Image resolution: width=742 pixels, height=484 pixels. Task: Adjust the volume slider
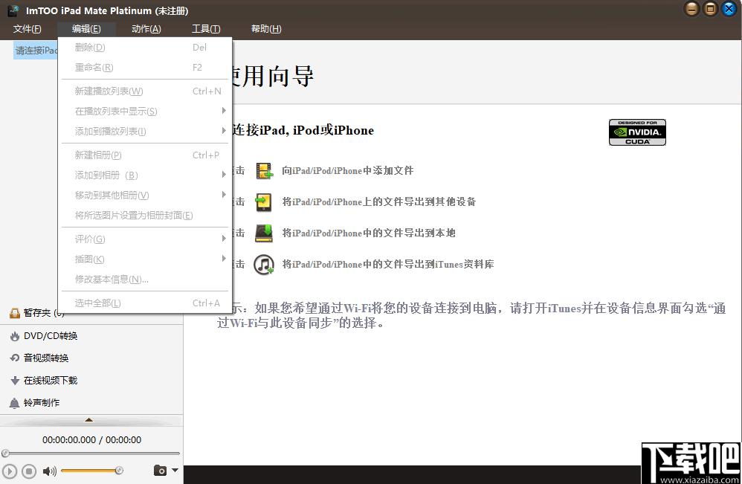pyautogui.click(x=91, y=471)
